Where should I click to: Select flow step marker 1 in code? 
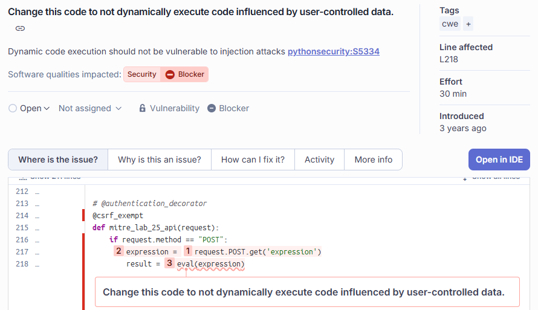[188, 251]
